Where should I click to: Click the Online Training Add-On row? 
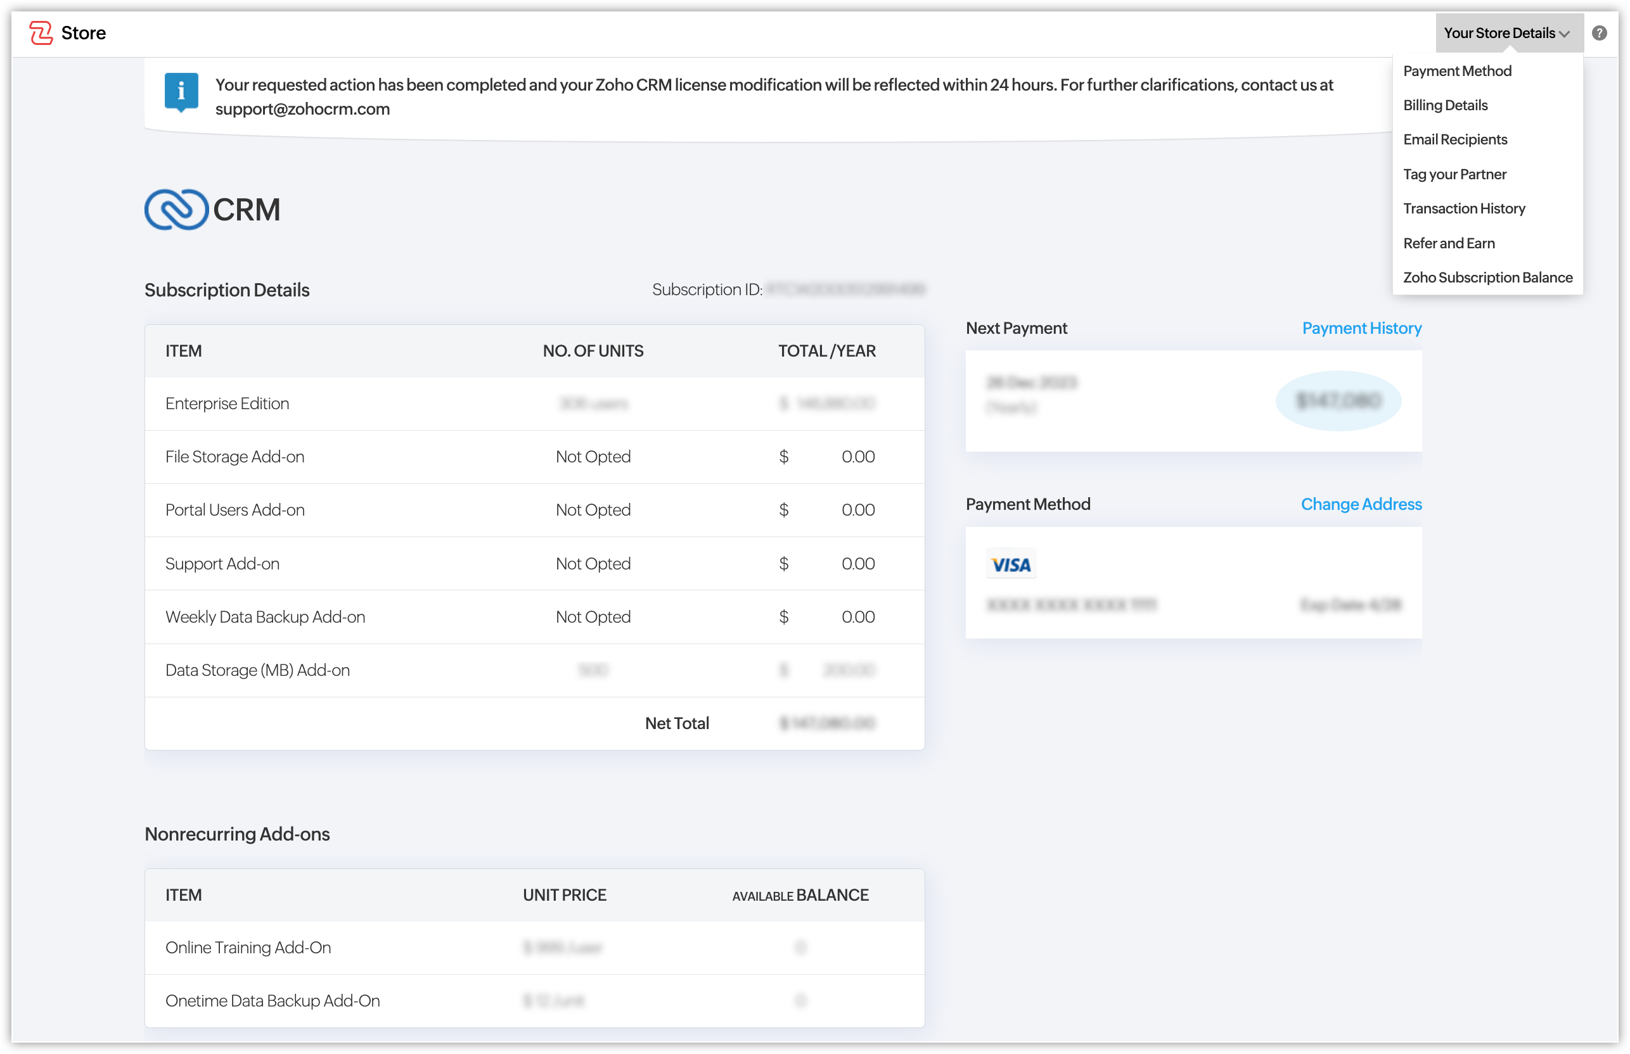coord(248,947)
